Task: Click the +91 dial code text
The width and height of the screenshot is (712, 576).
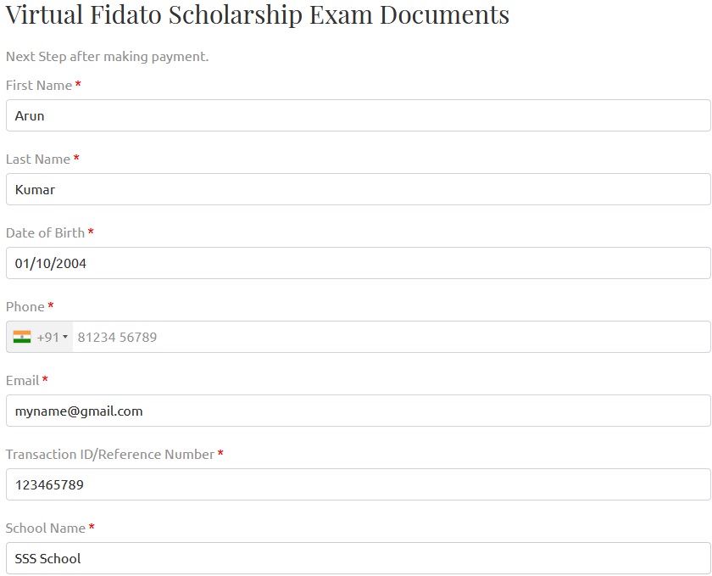Action: [47, 337]
